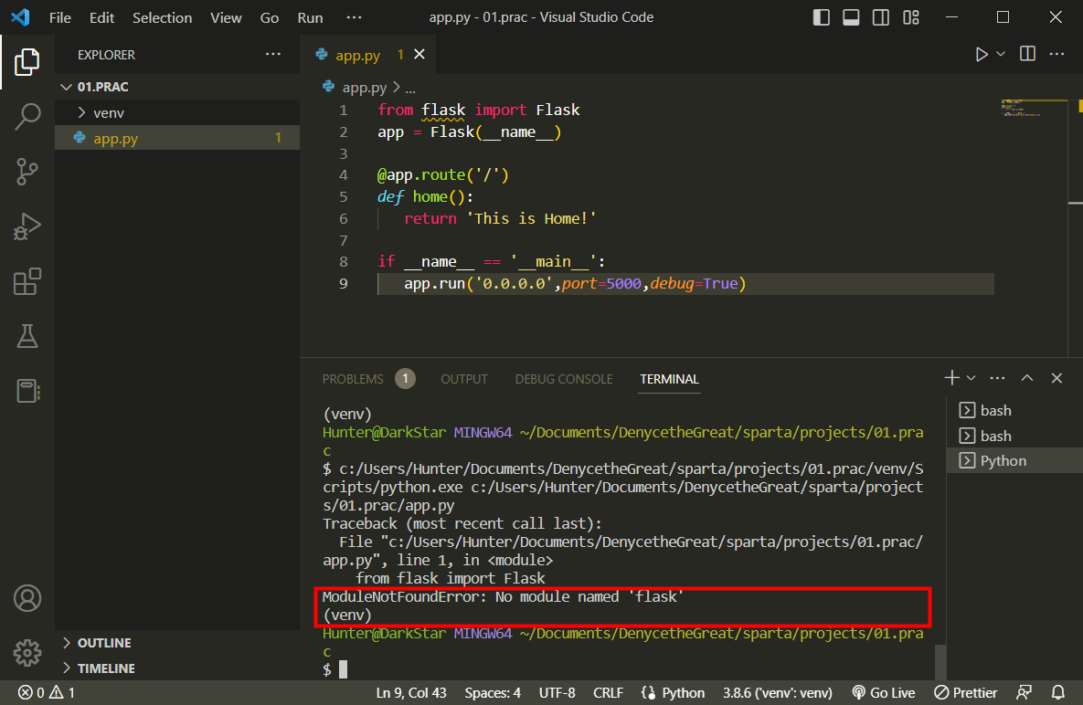Expand the TIMELINE section
This screenshot has width=1083, height=705.
click(x=177, y=668)
